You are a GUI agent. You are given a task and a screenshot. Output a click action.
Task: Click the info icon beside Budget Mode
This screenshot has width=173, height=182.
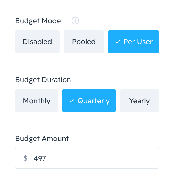pos(75,21)
